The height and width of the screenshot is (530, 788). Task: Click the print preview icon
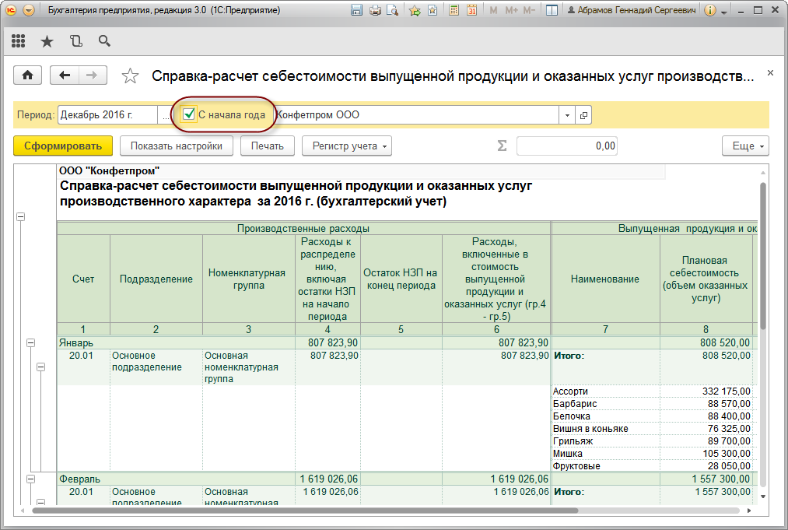[391, 10]
